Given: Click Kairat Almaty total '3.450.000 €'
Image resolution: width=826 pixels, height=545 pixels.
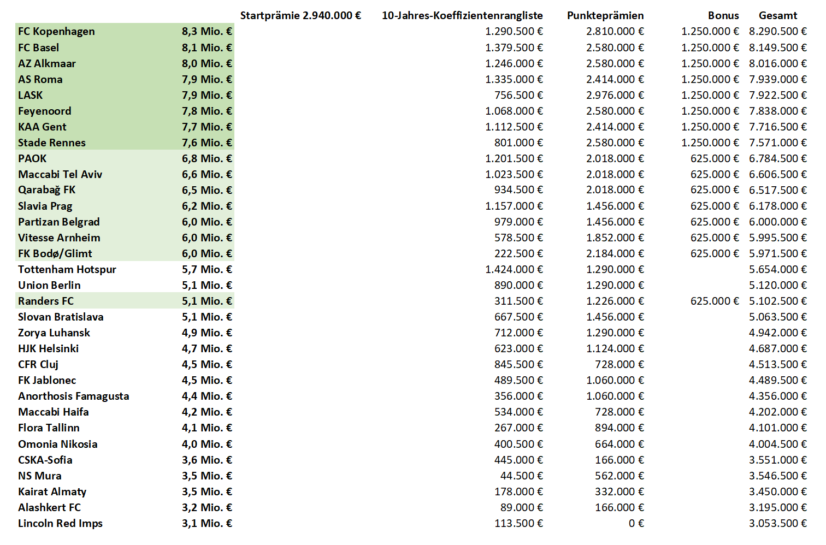Looking at the screenshot, I should point(777,491).
